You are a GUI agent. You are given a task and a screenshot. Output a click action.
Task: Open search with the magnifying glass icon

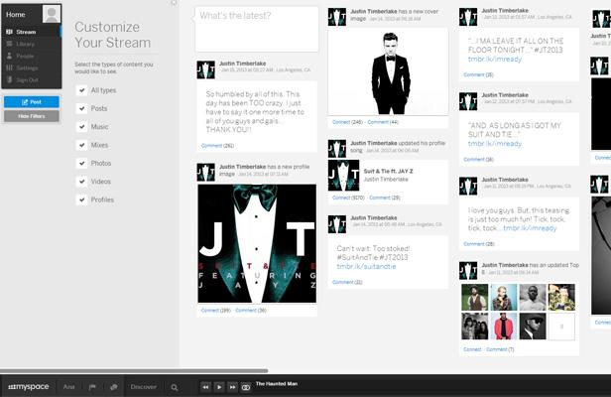(175, 387)
